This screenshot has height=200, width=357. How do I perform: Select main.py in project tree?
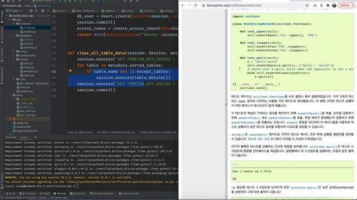pyautogui.click(x=23, y=87)
